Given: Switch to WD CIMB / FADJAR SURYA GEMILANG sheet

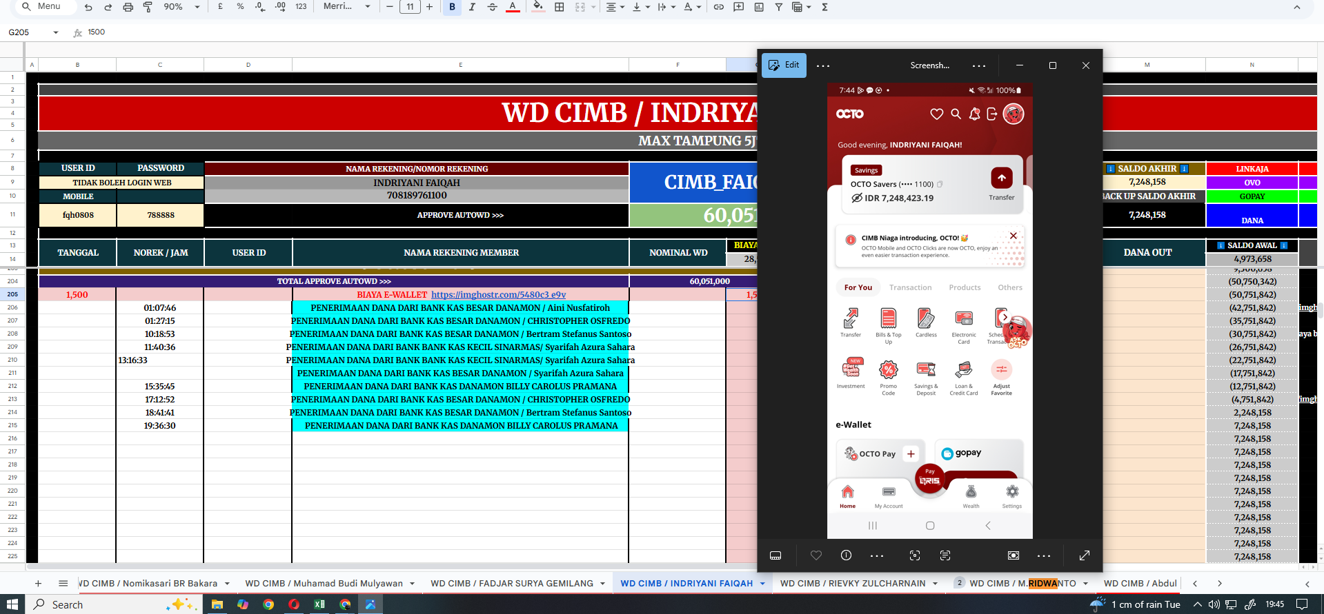Looking at the screenshot, I should 511,583.
